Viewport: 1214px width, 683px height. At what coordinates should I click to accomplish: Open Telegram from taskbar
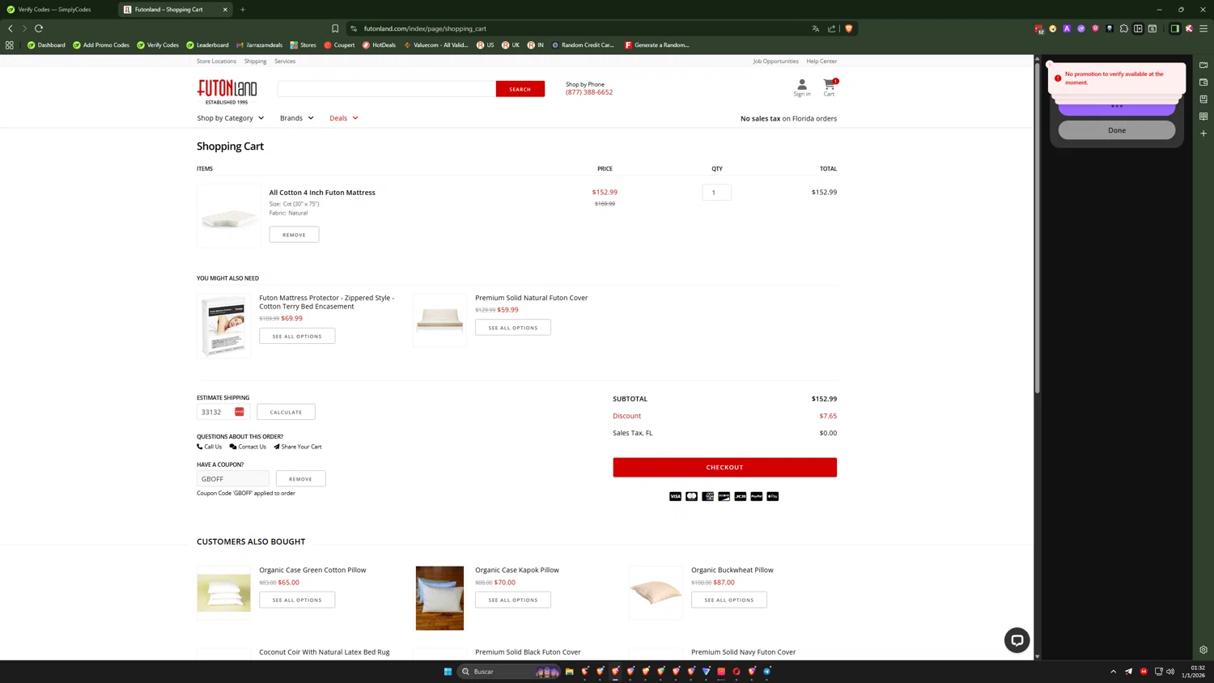[x=767, y=671]
